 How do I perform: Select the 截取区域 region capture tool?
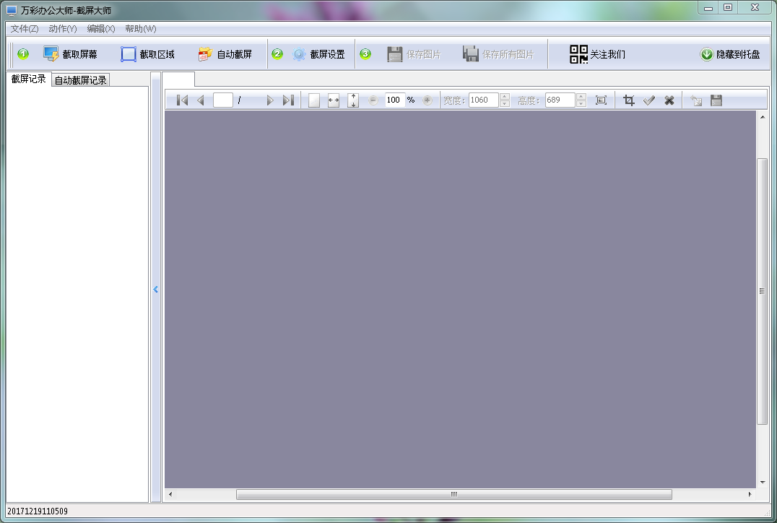point(129,54)
